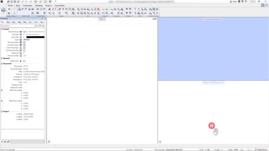269x151 pixels.
Task: Click the filter icon in Properties palette toolbar
Action: 40,26
